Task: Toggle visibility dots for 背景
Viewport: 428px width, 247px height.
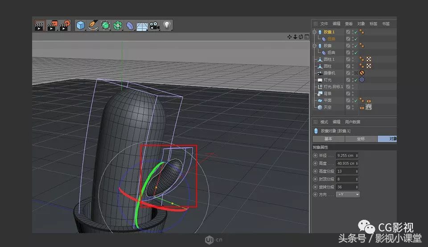Action: (353, 93)
